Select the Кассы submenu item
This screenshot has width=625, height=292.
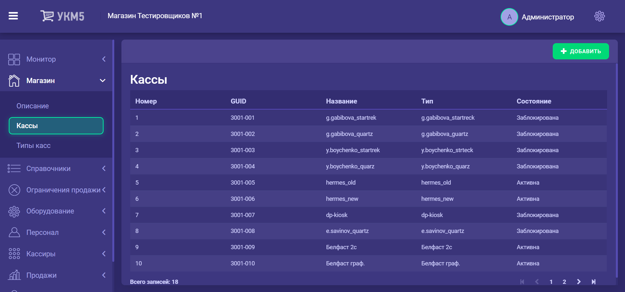[x=56, y=126]
